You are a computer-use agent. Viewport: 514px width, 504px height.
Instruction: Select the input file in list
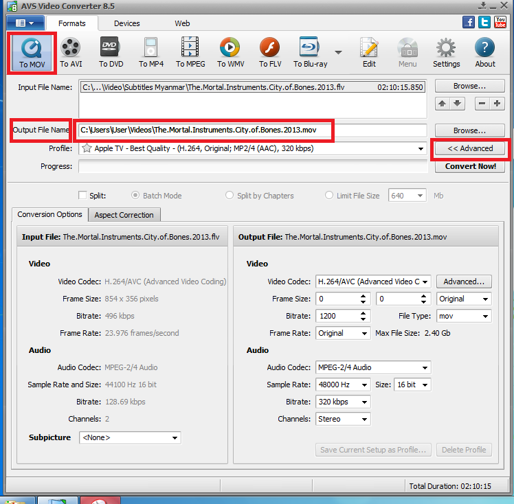(x=253, y=87)
